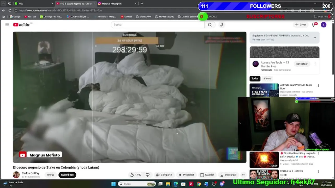Image resolution: width=335 pixels, height=188 pixels.
Task: Start voice search with the microphone icon
Action: pyautogui.click(x=222, y=25)
